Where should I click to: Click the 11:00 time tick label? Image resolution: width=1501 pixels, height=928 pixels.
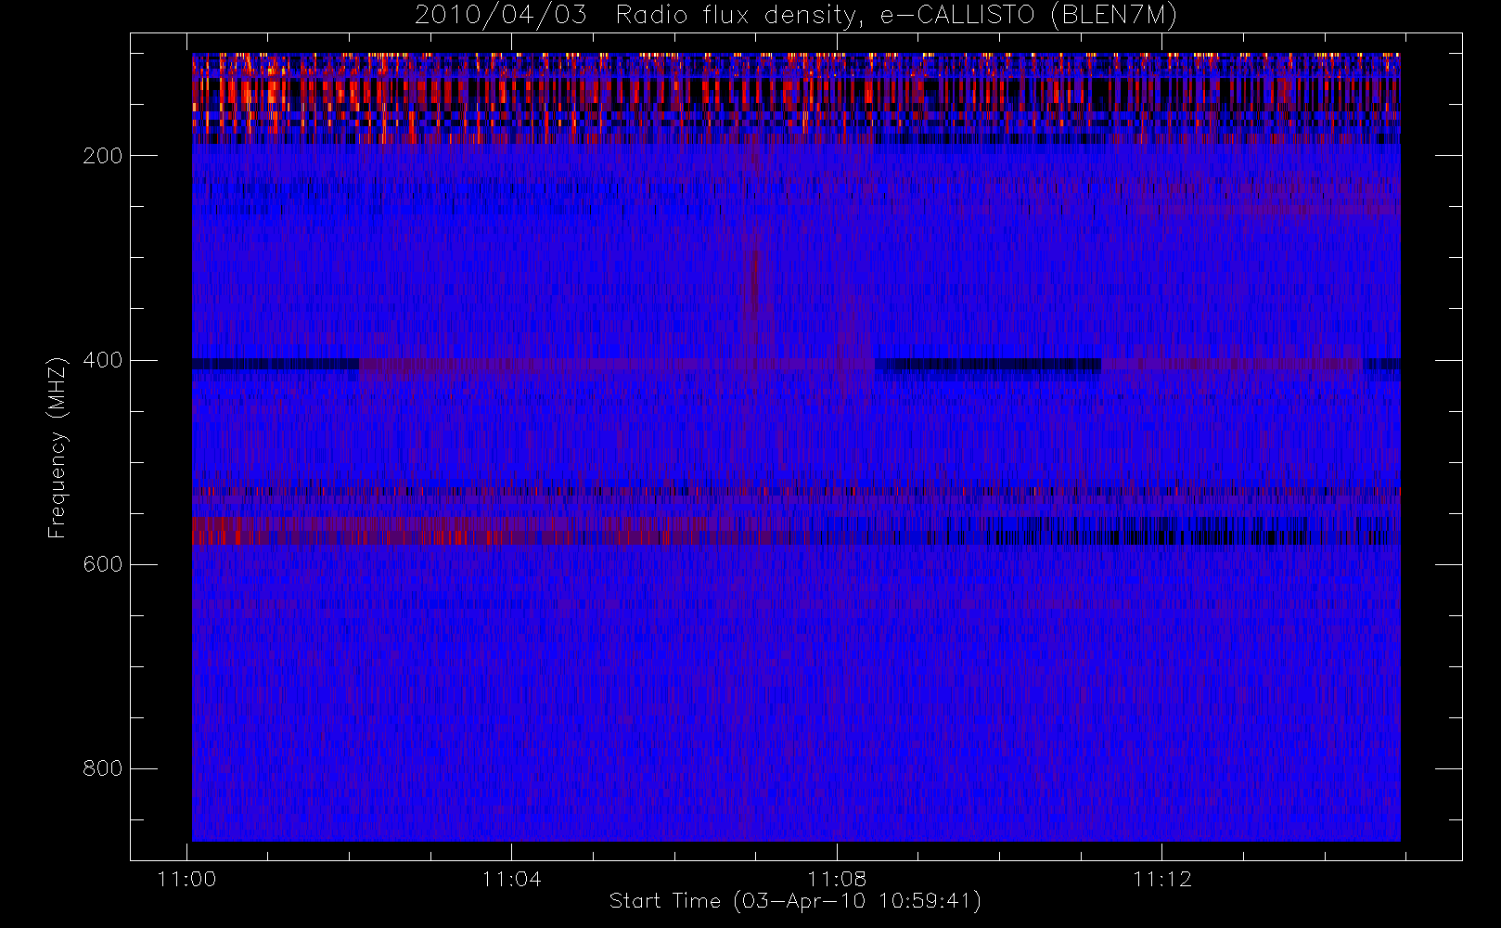(187, 879)
